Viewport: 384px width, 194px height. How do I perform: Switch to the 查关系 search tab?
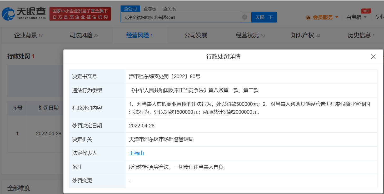[169, 8]
